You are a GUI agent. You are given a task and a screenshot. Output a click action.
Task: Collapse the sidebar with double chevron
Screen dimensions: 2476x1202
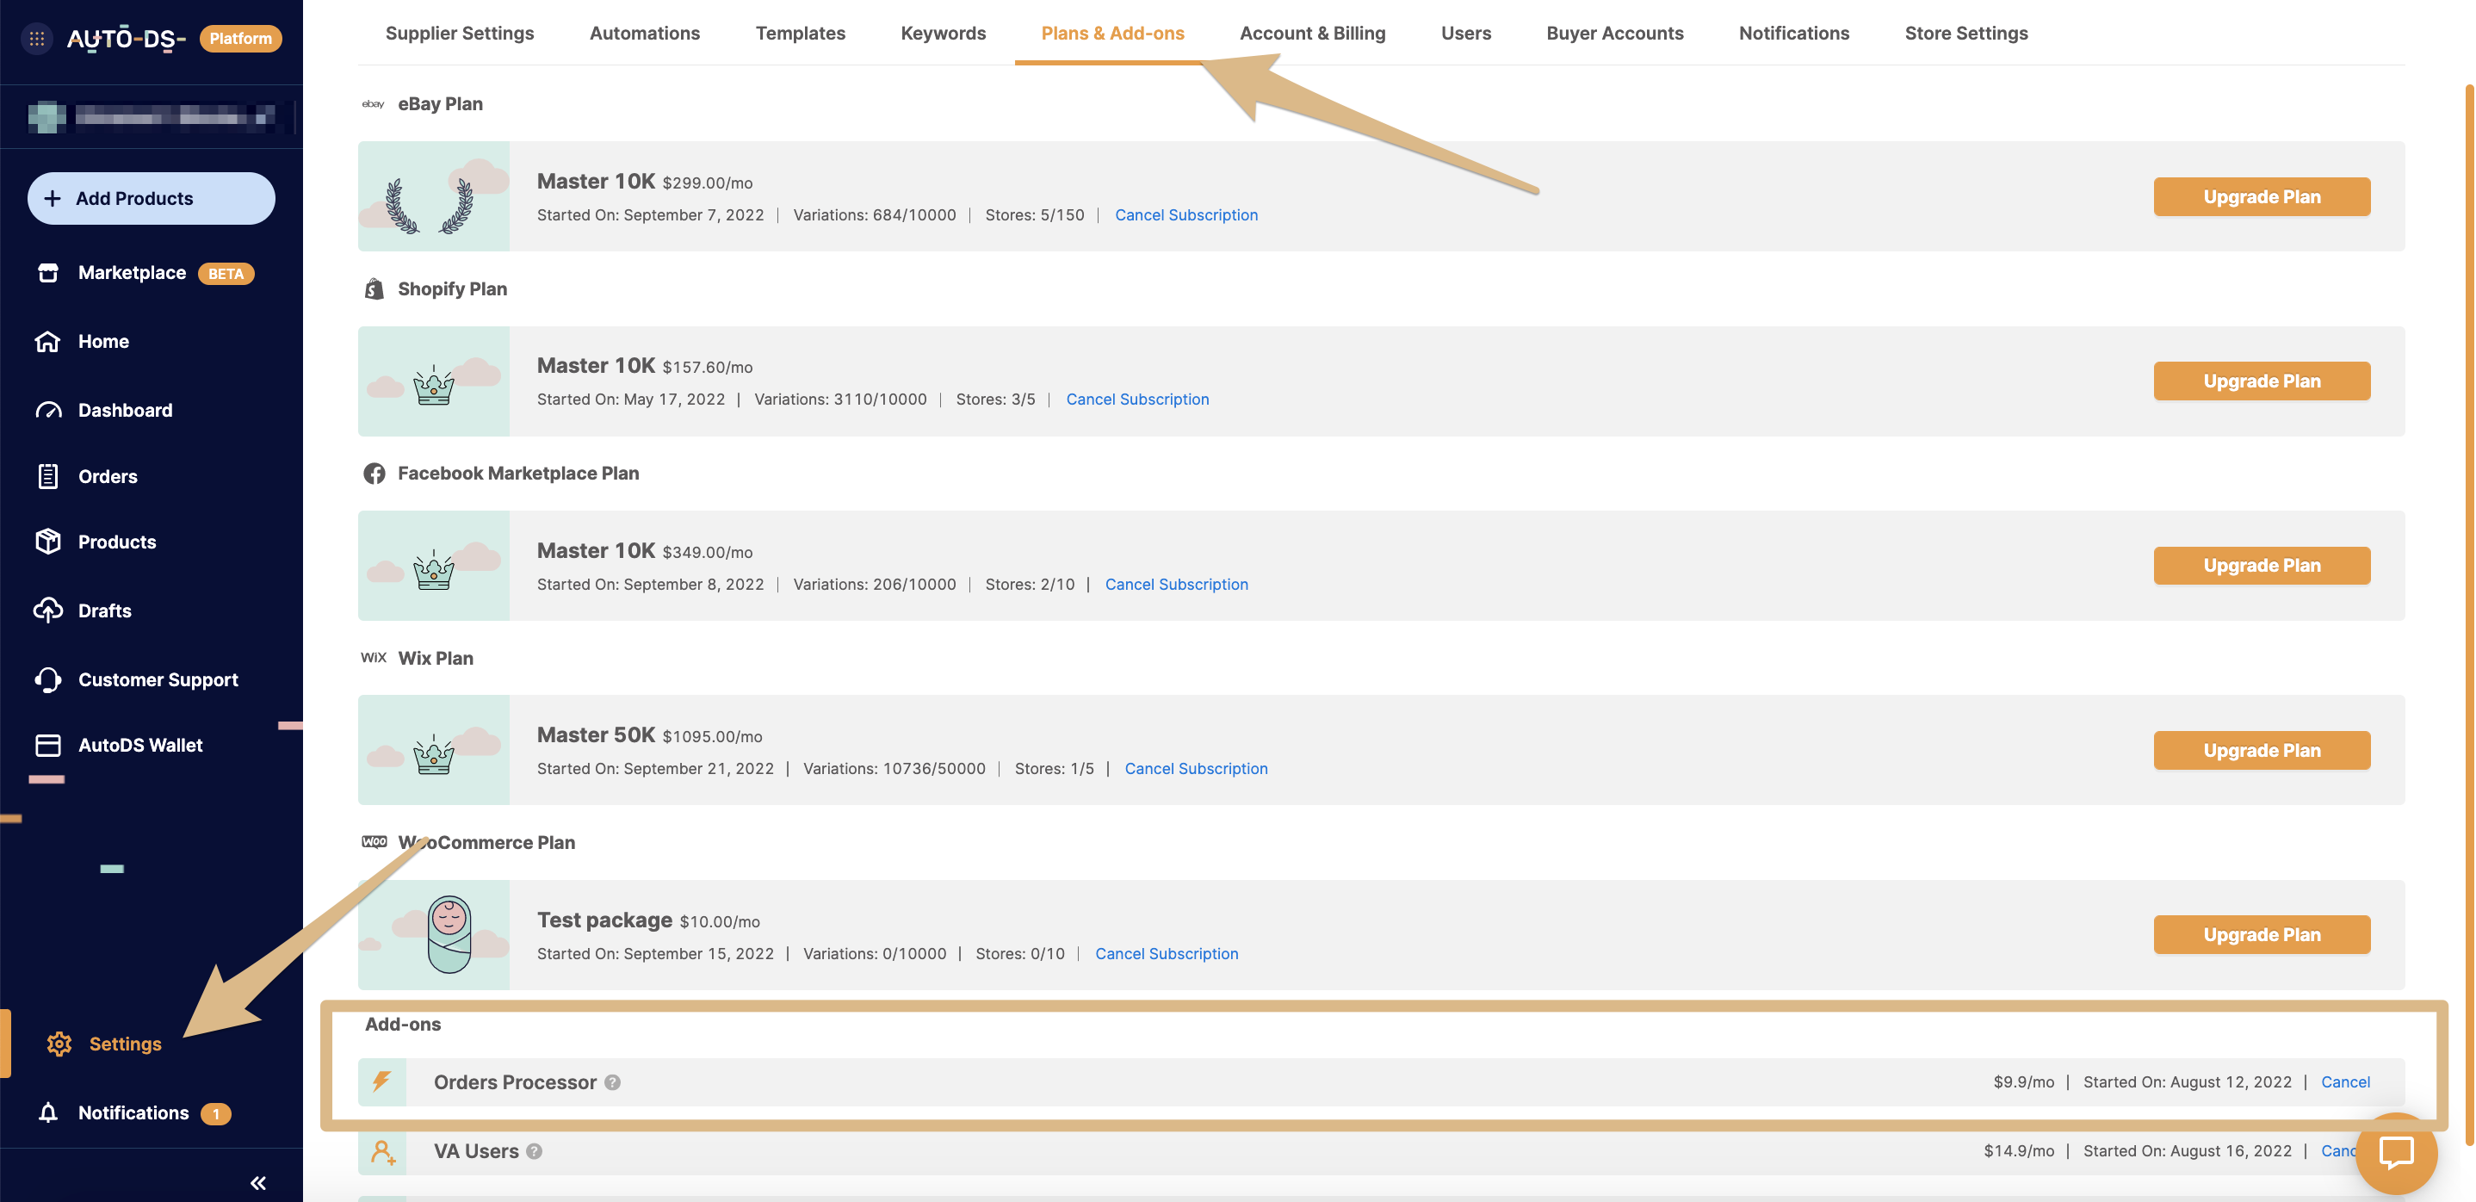257,1183
